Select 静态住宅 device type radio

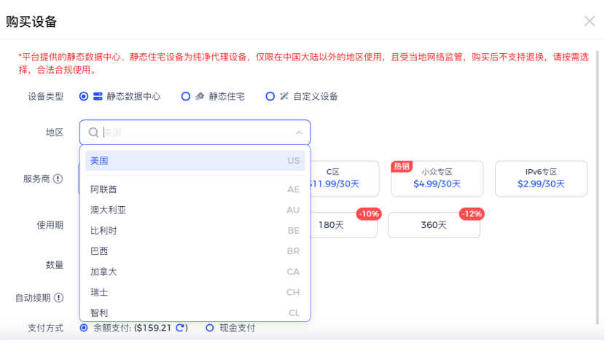click(x=186, y=96)
